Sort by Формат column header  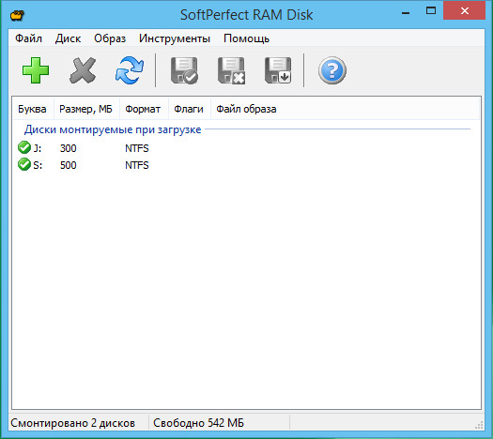pyautogui.click(x=143, y=109)
